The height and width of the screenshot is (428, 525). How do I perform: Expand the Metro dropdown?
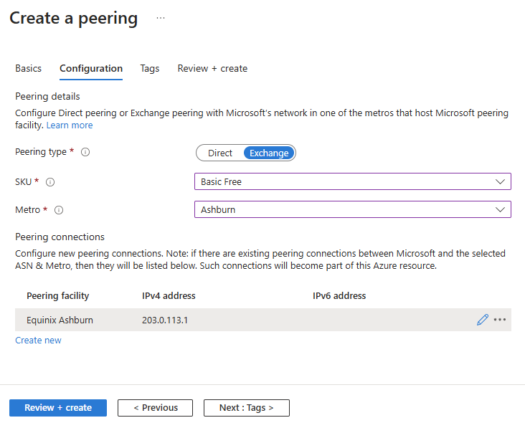[x=352, y=210]
